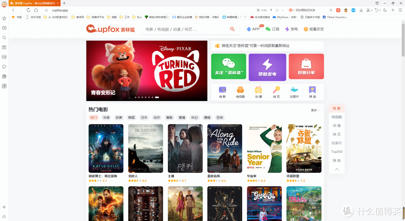Click the 筛选 bookmark filter icon
This screenshot has width=405, height=221.
[x=312, y=90]
